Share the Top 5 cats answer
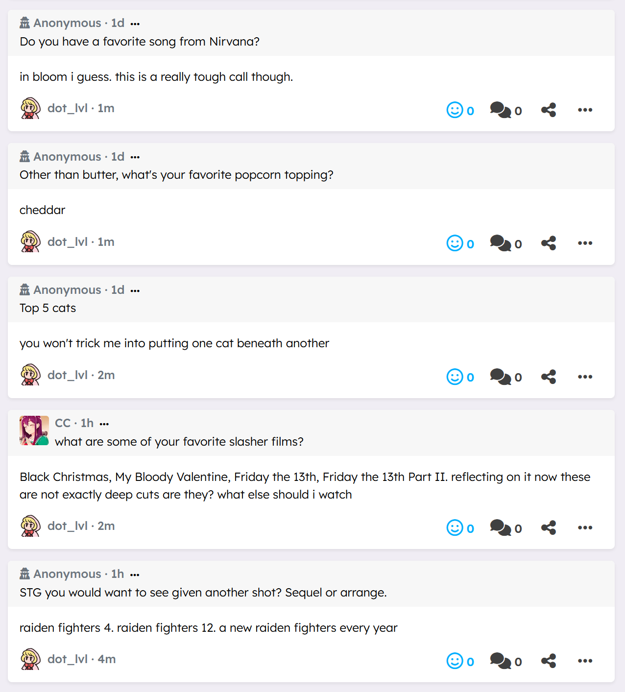This screenshot has width=625, height=692. [549, 377]
